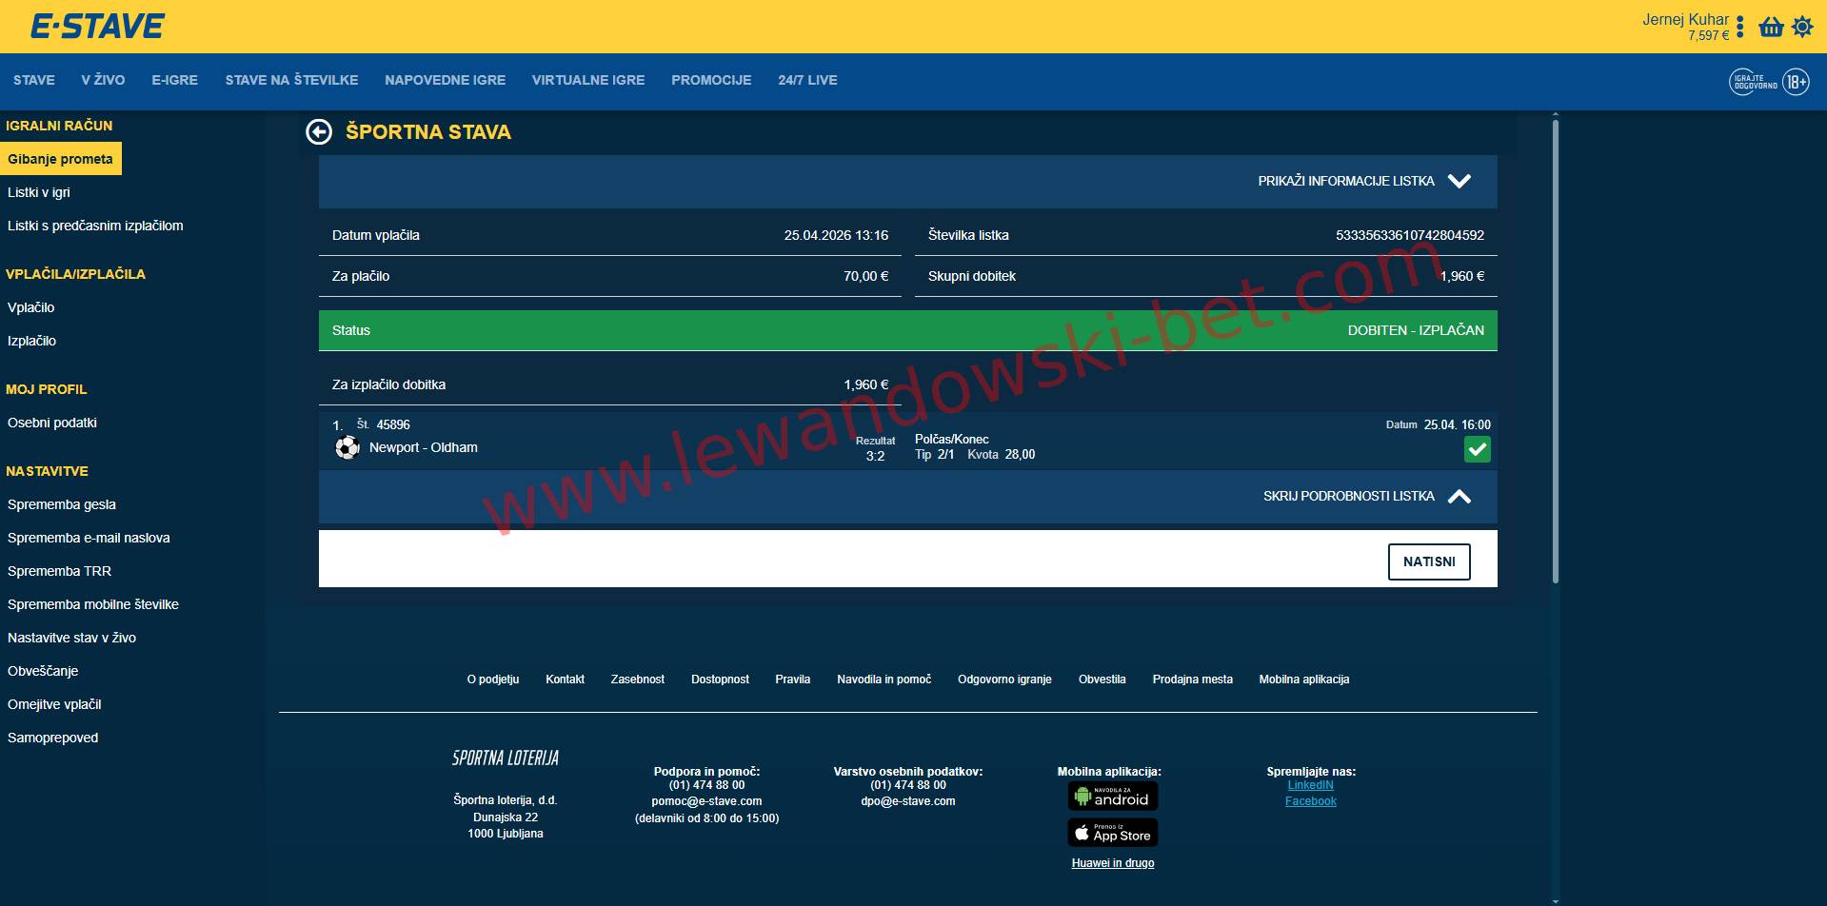The width and height of the screenshot is (1827, 906).
Task: Toggle the sun theme icon
Action: pyautogui.click(x=1802, y=27)
